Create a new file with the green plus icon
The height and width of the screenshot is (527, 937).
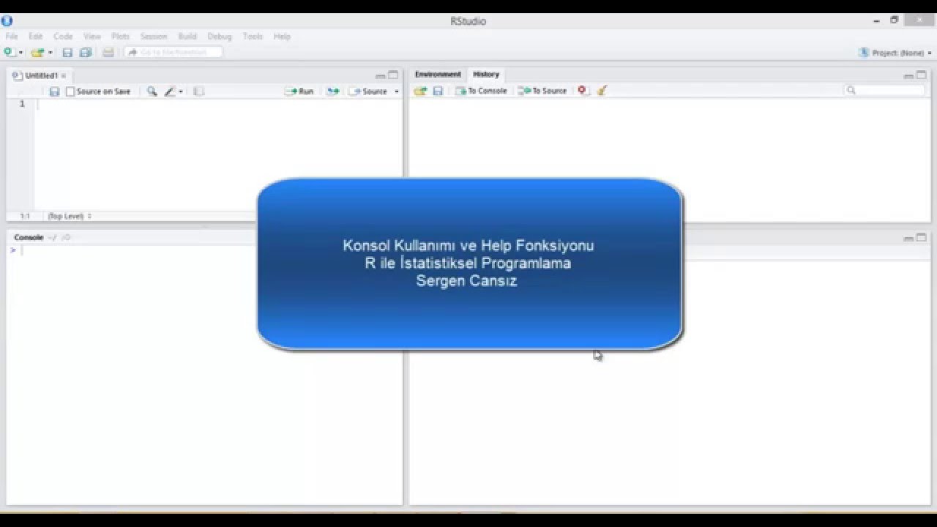[x=9, y=52]
